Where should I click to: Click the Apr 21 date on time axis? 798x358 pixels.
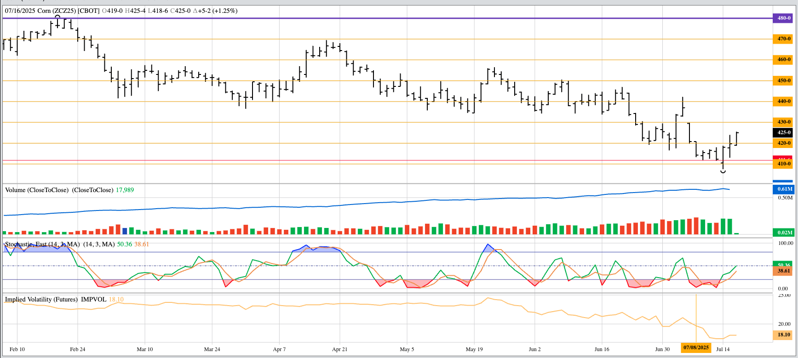[339, 349]
